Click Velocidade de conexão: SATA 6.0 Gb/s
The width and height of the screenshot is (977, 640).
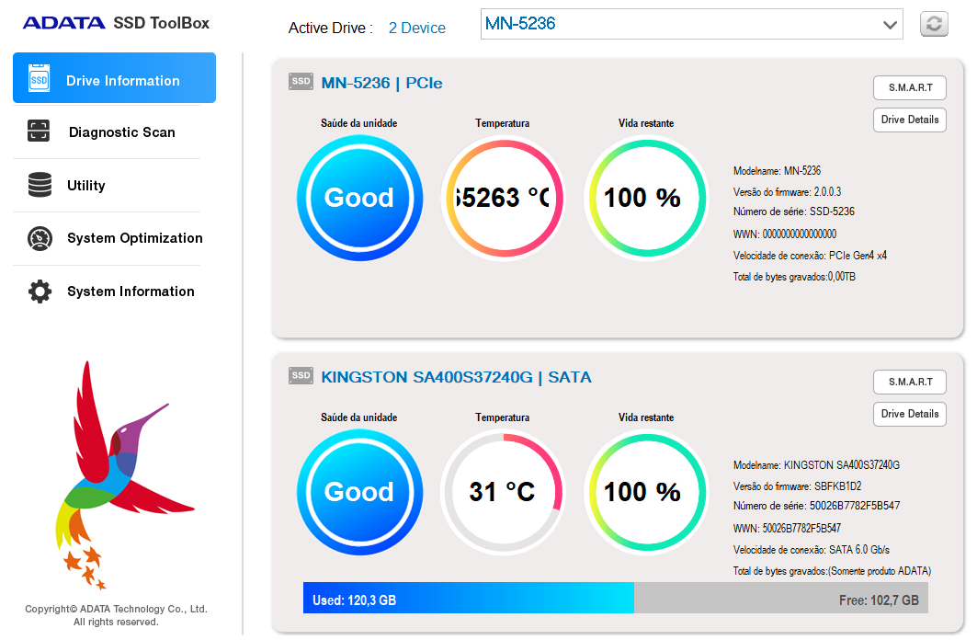click(812, 550)
